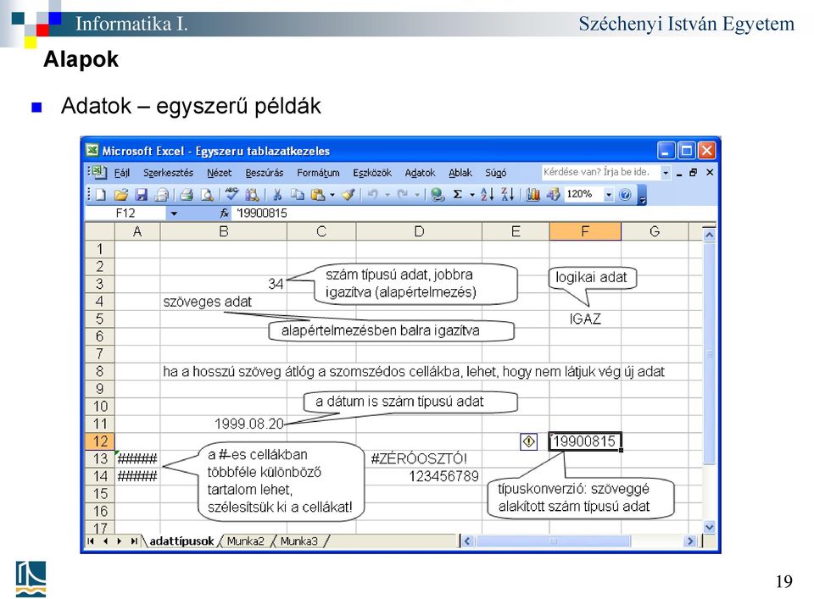Click the AutoSum sigma icon
Screen dimensions: 814x599
(x=457, y=195)
